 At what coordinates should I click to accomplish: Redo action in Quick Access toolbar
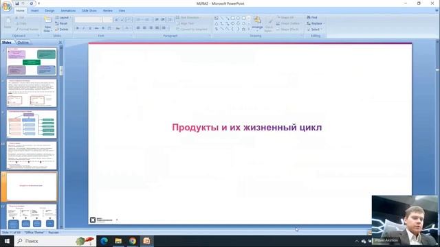point(31,3)
